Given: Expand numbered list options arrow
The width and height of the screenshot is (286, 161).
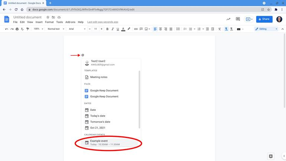Looking at the screenshot, I should click(203, 29).
